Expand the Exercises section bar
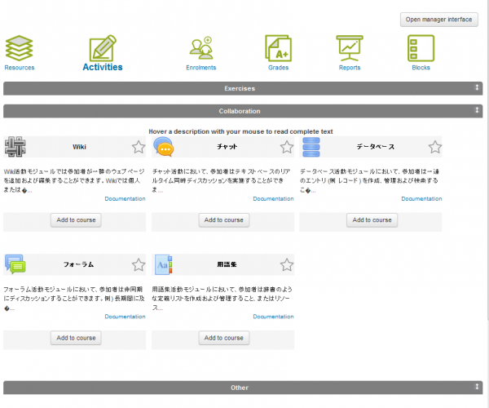Image resolution: width=489 pixels, height=408 pixels. tap(240, 87)
